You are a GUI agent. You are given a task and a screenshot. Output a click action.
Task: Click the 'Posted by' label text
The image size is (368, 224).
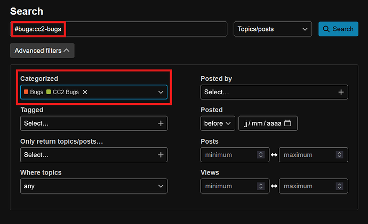pyautogui.click(x=216, y=79)
